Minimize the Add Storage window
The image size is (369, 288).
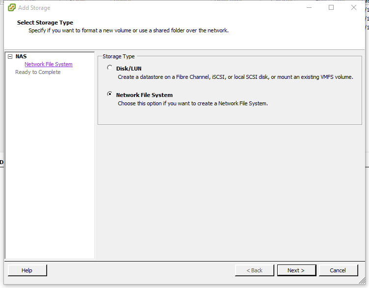[309, 7]
